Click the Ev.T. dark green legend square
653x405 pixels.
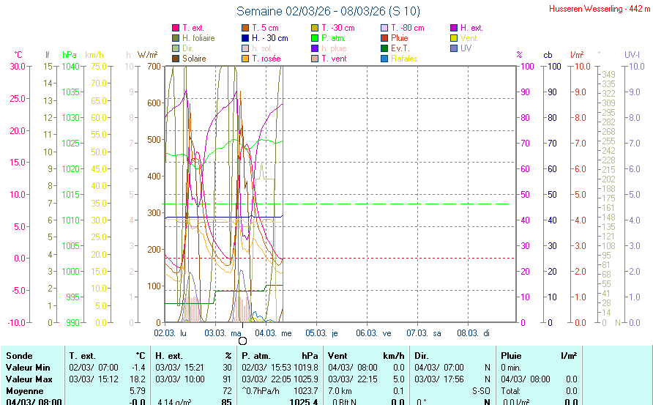(384, 48)
